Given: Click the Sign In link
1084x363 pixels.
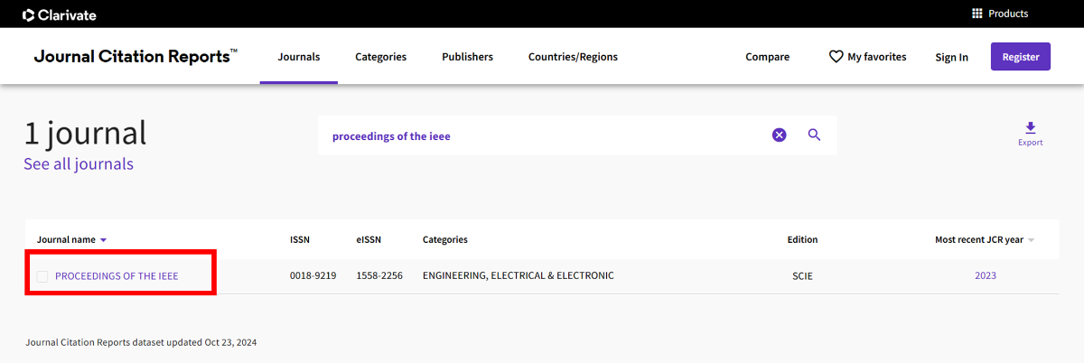Looking at the screenshot, I should [x=951, y=57].
